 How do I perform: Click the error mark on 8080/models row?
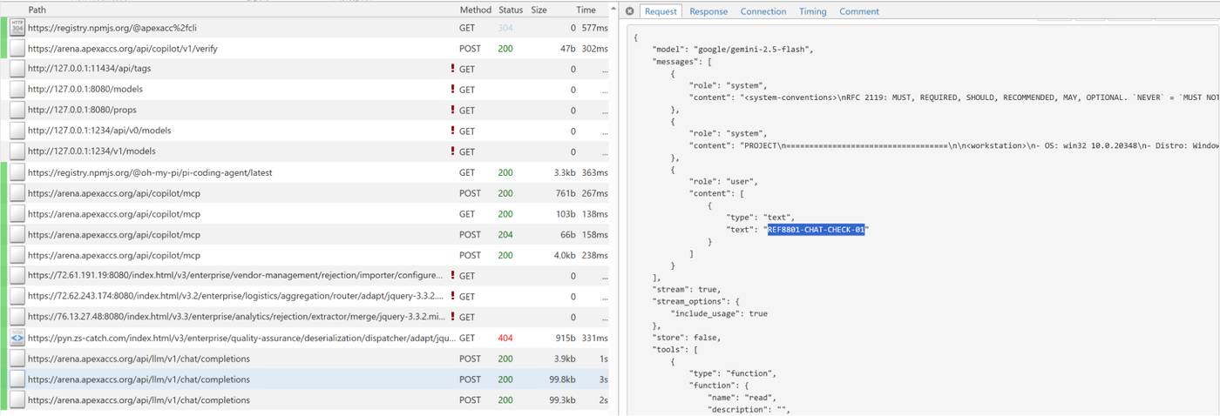452,90
